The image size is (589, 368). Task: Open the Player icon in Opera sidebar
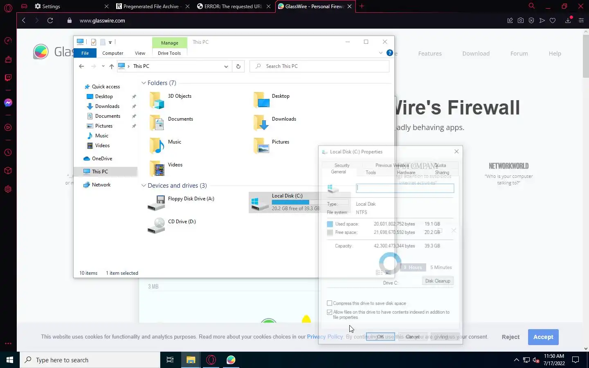click(8, 128)
